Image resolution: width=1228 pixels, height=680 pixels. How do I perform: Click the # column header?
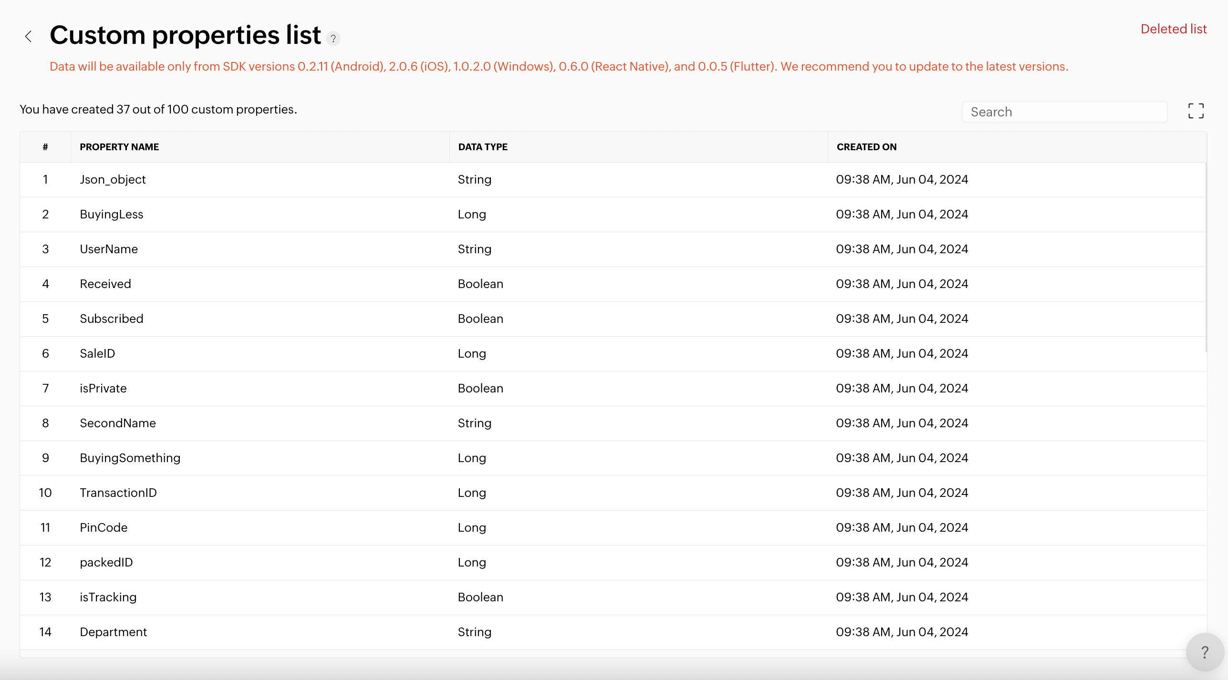[45, 147]
